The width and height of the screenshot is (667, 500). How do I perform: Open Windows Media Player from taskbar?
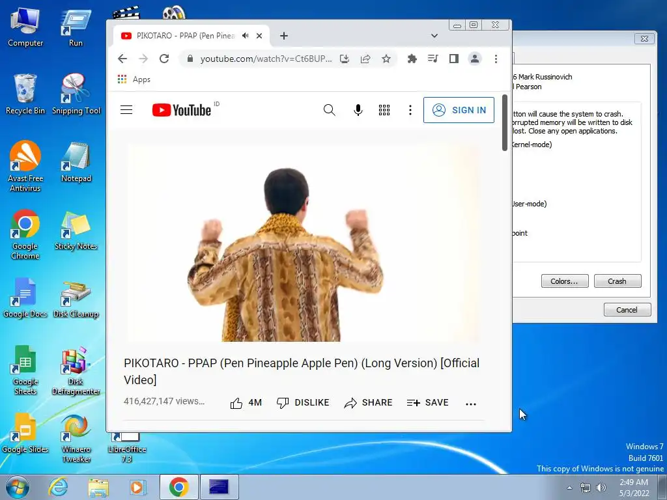tap(137, 487)
